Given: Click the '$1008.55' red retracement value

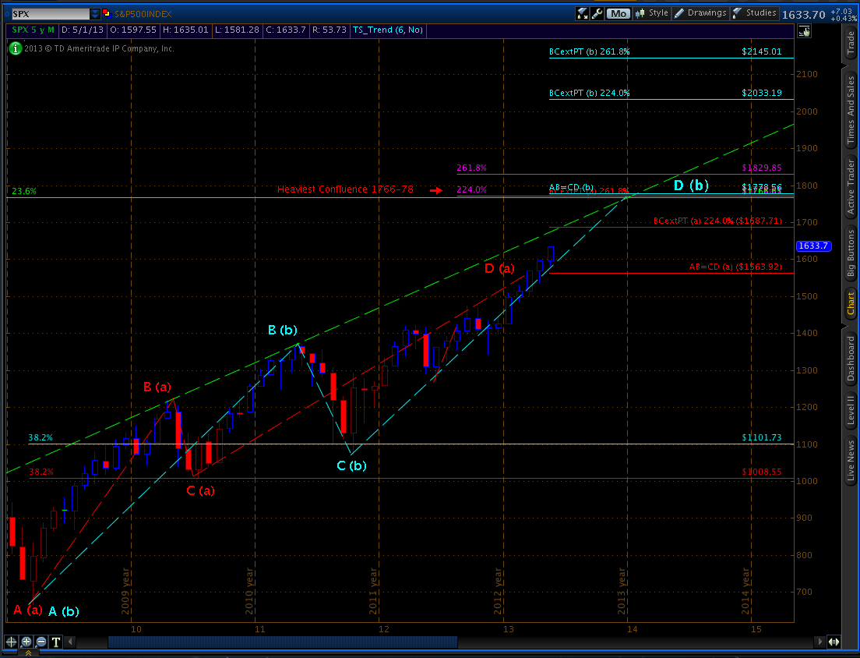Looking at the screenshot, I should tap(761, 472).
